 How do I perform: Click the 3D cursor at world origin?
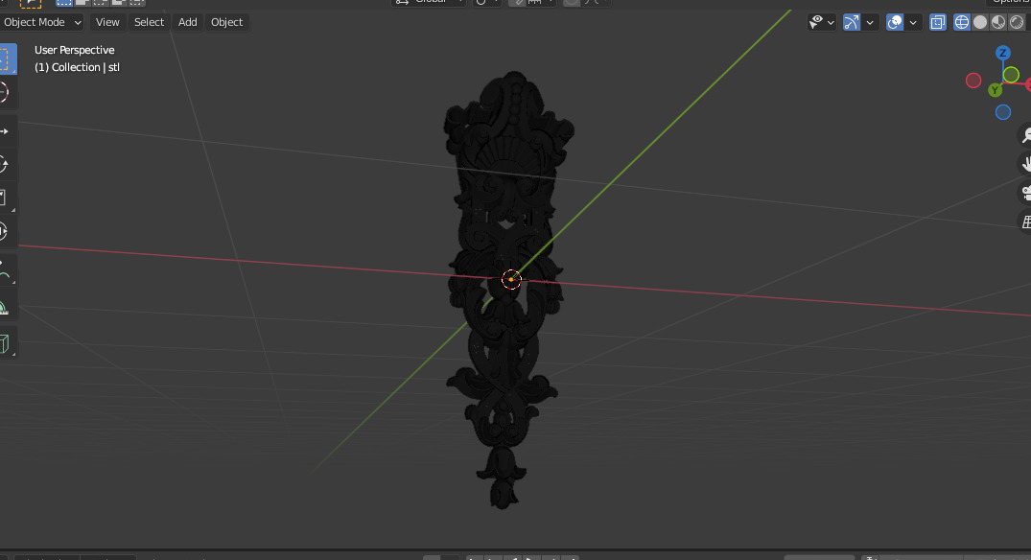511,279
